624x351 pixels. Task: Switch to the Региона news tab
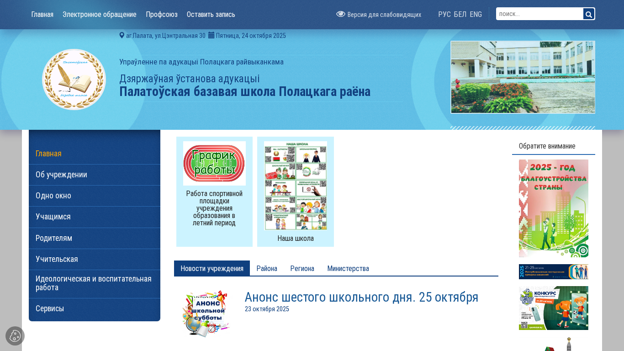click(x=302, y=268)
